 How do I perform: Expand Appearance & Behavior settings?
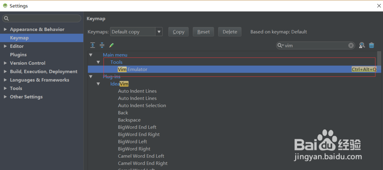[5, 29]
